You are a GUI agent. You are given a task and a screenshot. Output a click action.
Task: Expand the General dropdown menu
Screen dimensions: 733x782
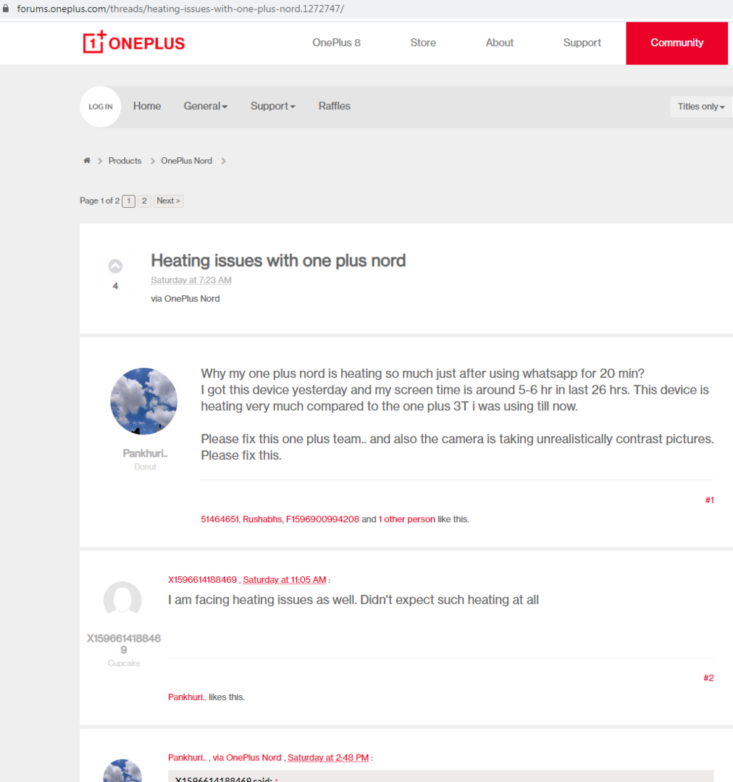point(206,106)
